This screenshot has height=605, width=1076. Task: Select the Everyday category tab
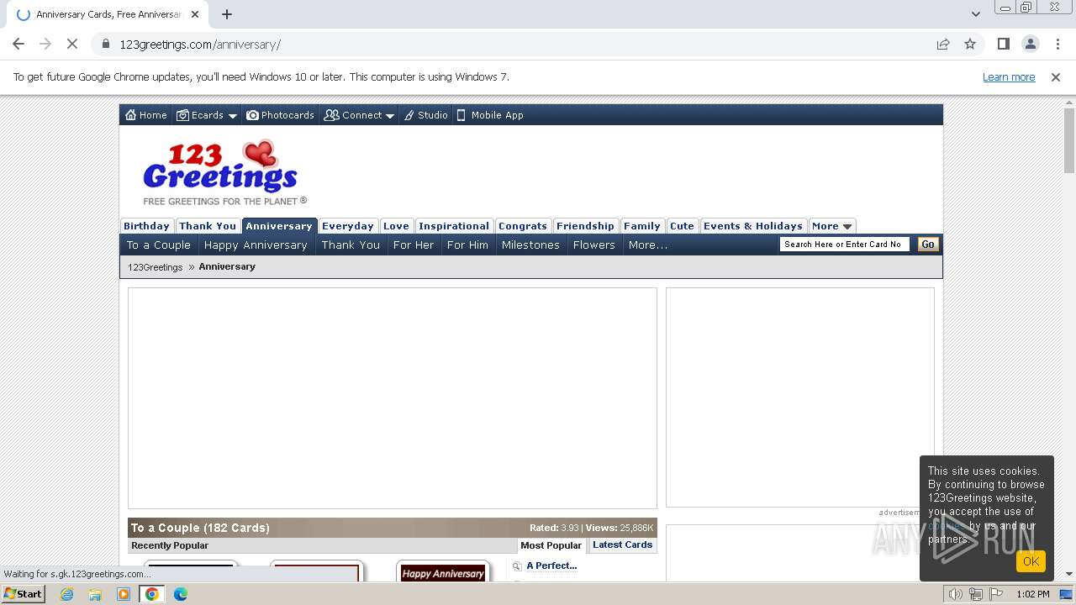point(347,226)
